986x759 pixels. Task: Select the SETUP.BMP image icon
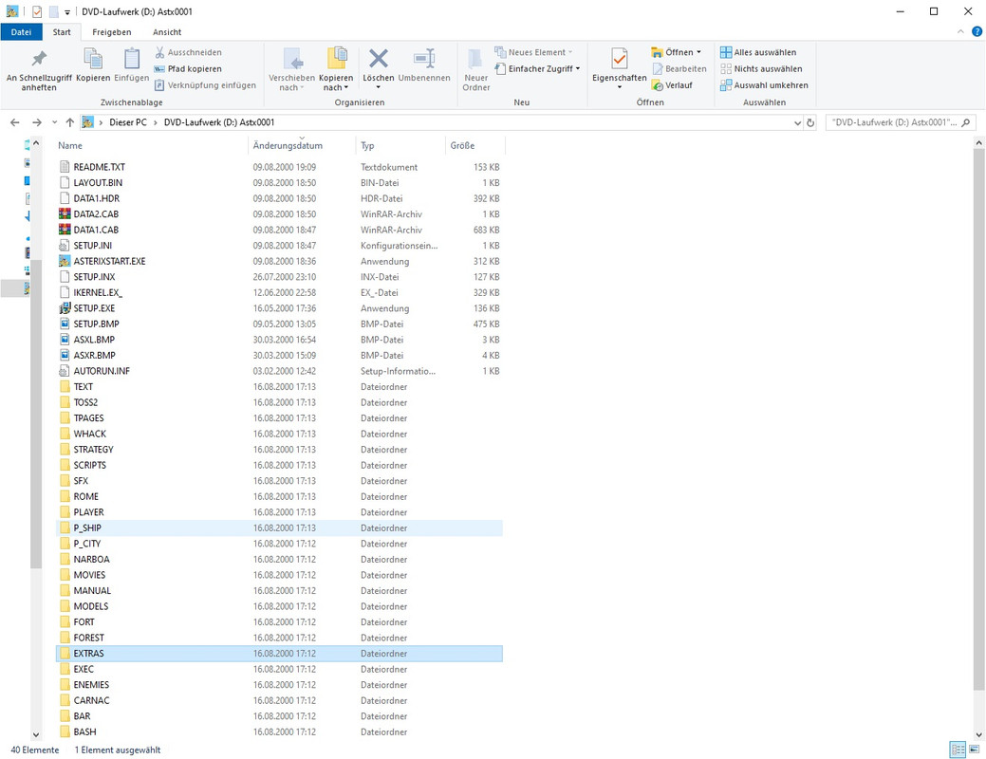pos(65,324)
